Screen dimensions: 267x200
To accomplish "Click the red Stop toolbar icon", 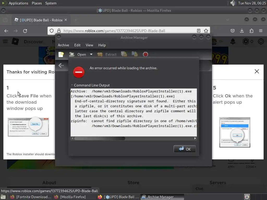I will click(x=145, y=54).
